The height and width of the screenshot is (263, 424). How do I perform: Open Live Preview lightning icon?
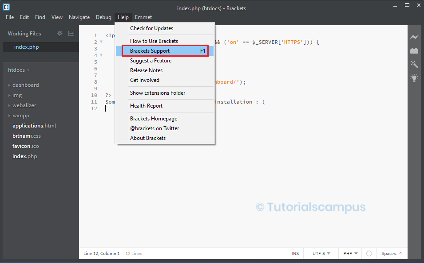point(414,37)
